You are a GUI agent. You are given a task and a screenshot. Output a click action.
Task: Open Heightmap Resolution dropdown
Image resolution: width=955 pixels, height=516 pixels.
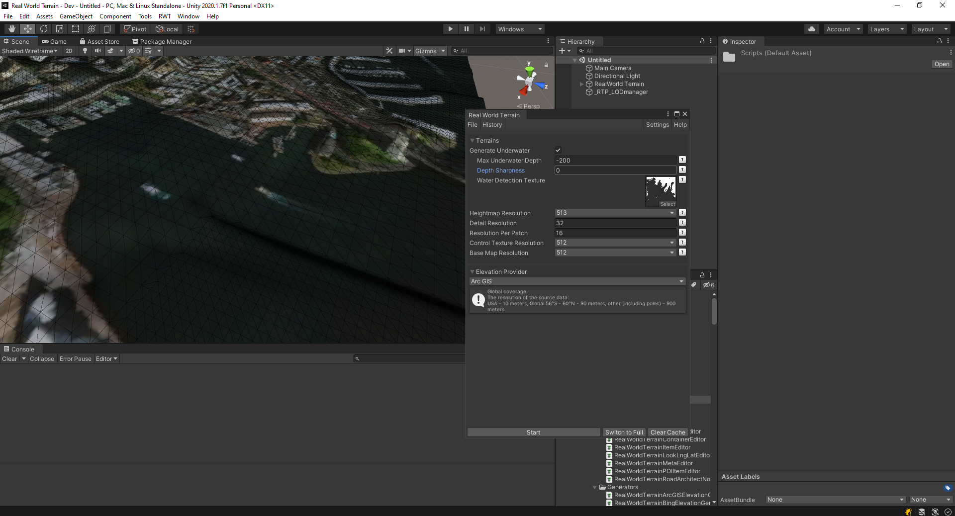pyautogui.click(x=615, y=213)
